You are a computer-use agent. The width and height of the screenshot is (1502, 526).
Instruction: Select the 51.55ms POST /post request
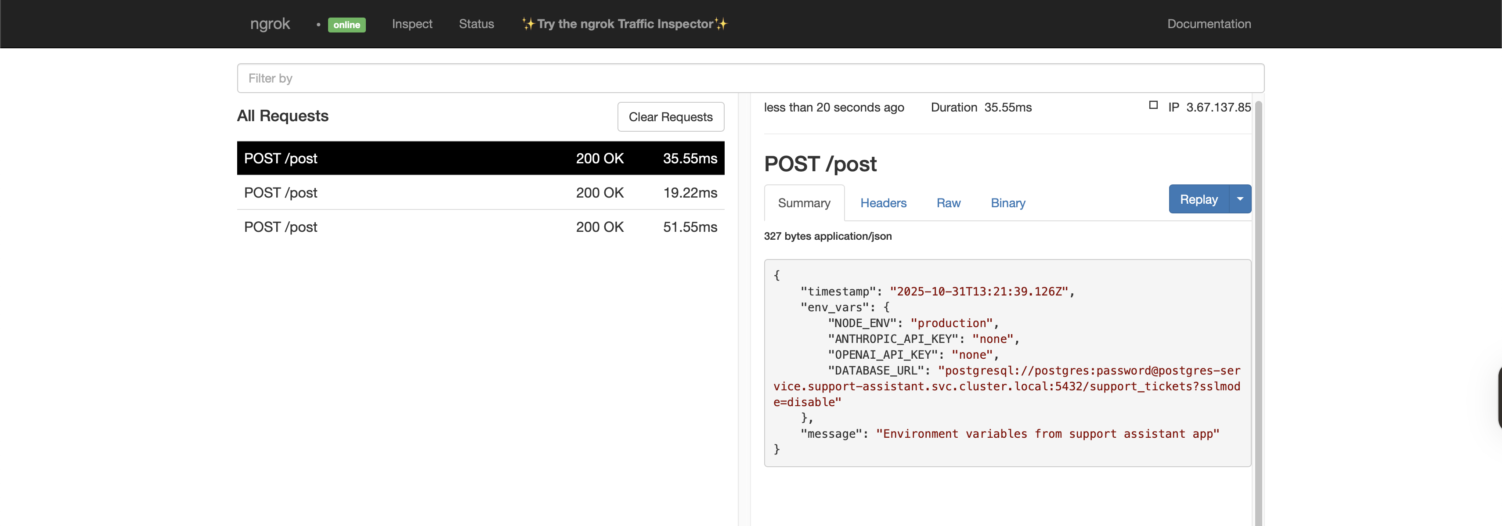click(x=480, y=227)
